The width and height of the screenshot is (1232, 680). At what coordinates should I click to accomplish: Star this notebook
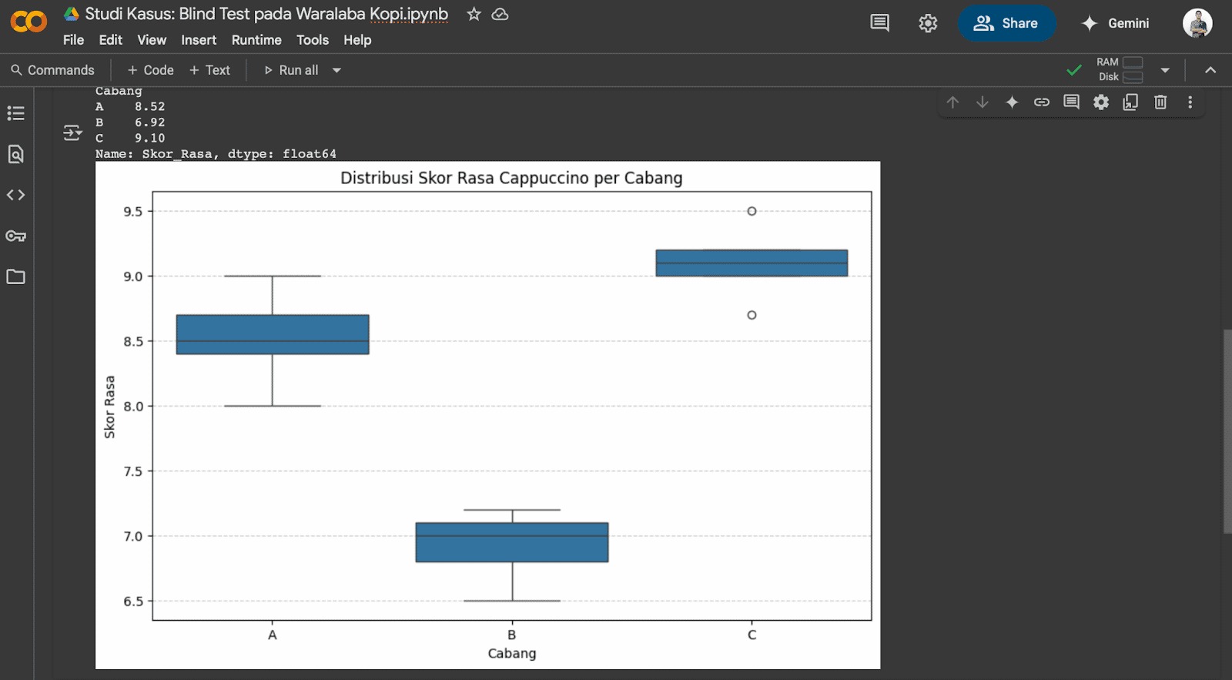point(474,15)
